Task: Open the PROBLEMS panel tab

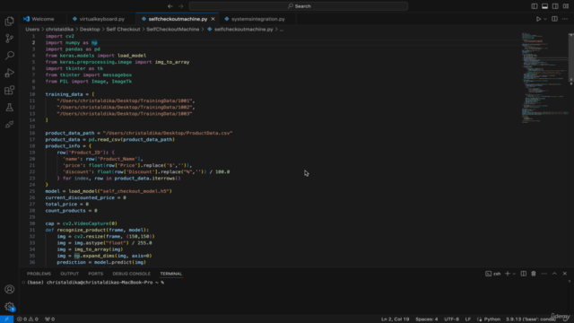Action: [x=39, y=274]
